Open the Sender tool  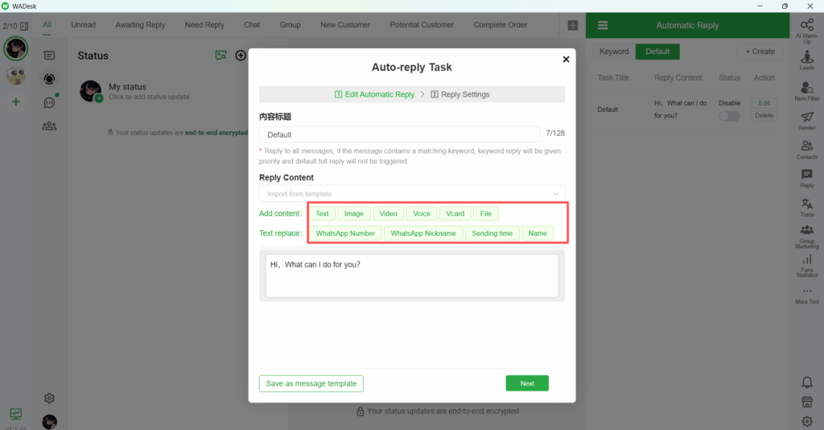(806, 120)
